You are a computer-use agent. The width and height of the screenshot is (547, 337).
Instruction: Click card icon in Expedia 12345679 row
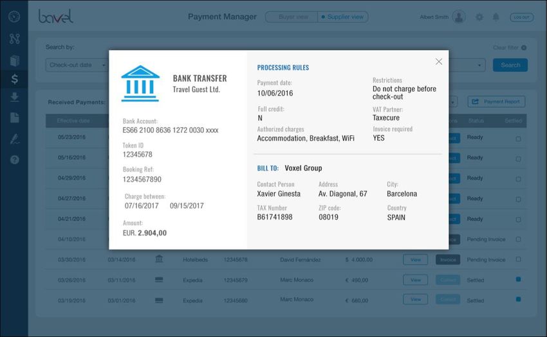(159, 280)
